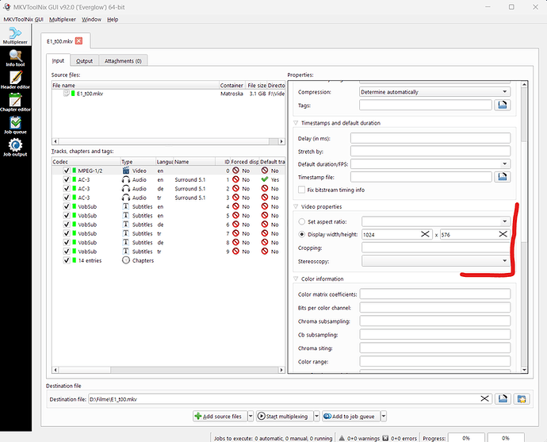The height and width of the screenshot is (442, 547).
Task: Click the Add source files button
Action: 220,416
